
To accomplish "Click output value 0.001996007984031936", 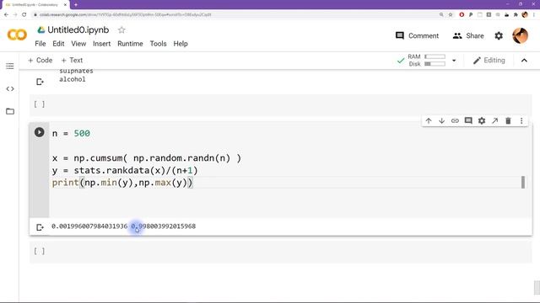I will 89,226.
